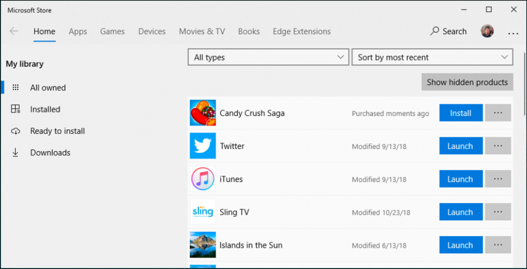Expand the All types filter dropdown

point(269,57)
